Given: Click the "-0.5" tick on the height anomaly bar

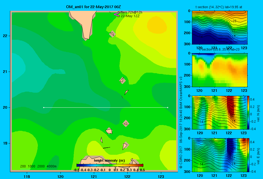Looking at the screenshot, I should click(76, 170).
